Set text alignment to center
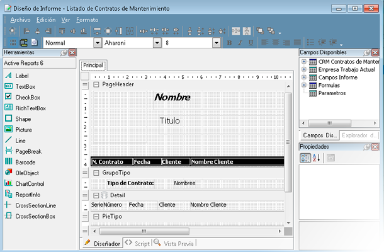Viewport: 384px width, 252px height. (276, 43)
